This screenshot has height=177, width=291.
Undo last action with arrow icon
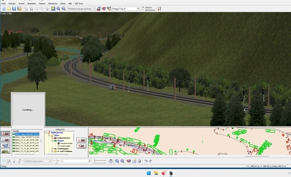[146, 161]
